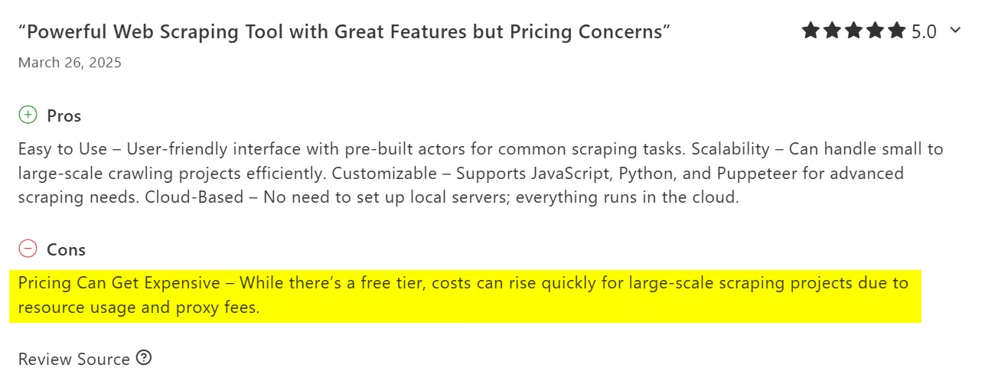Image resolution: width=985 pixels, height=381 pixels.
Task: Click the third star in the rating
Action: pyautogui.click(x=853, y=31)
